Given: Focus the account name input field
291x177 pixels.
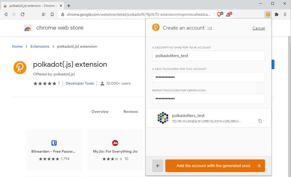Looking at the screenshot, I should [x=208, y=56].
